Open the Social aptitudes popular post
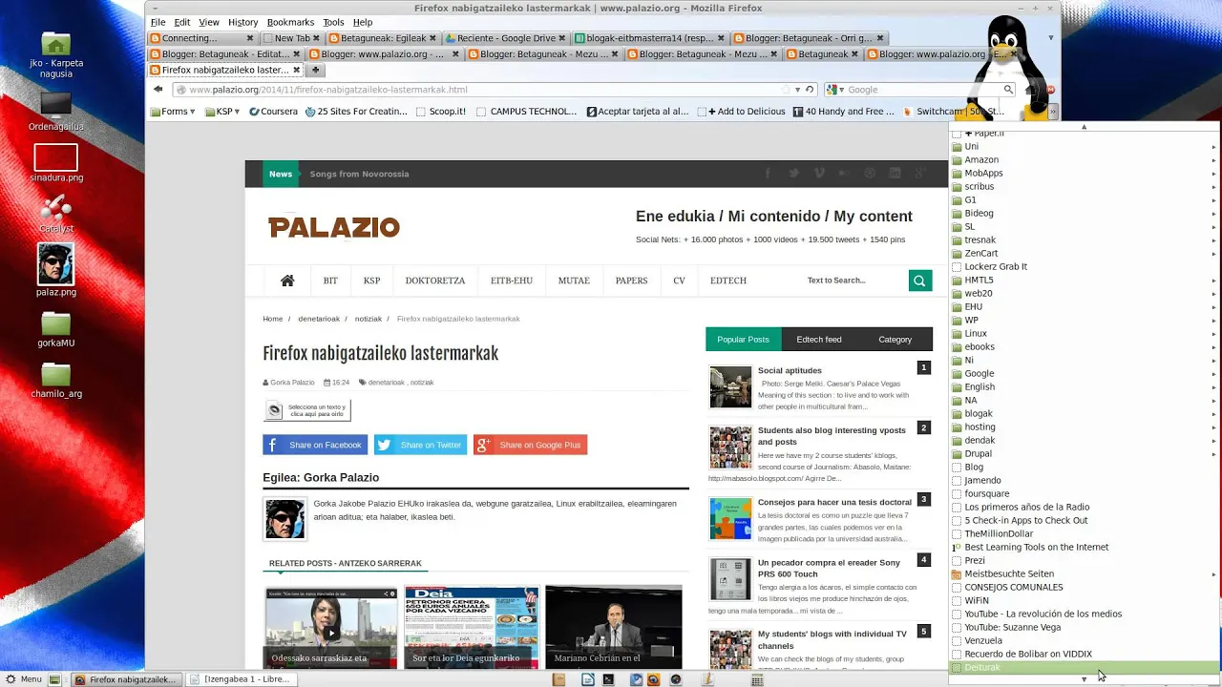 tap(790, 370)
